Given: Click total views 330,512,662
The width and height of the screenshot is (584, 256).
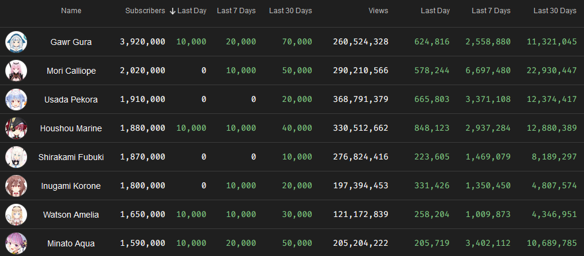Looking at the screenshot, I should 360,128.
